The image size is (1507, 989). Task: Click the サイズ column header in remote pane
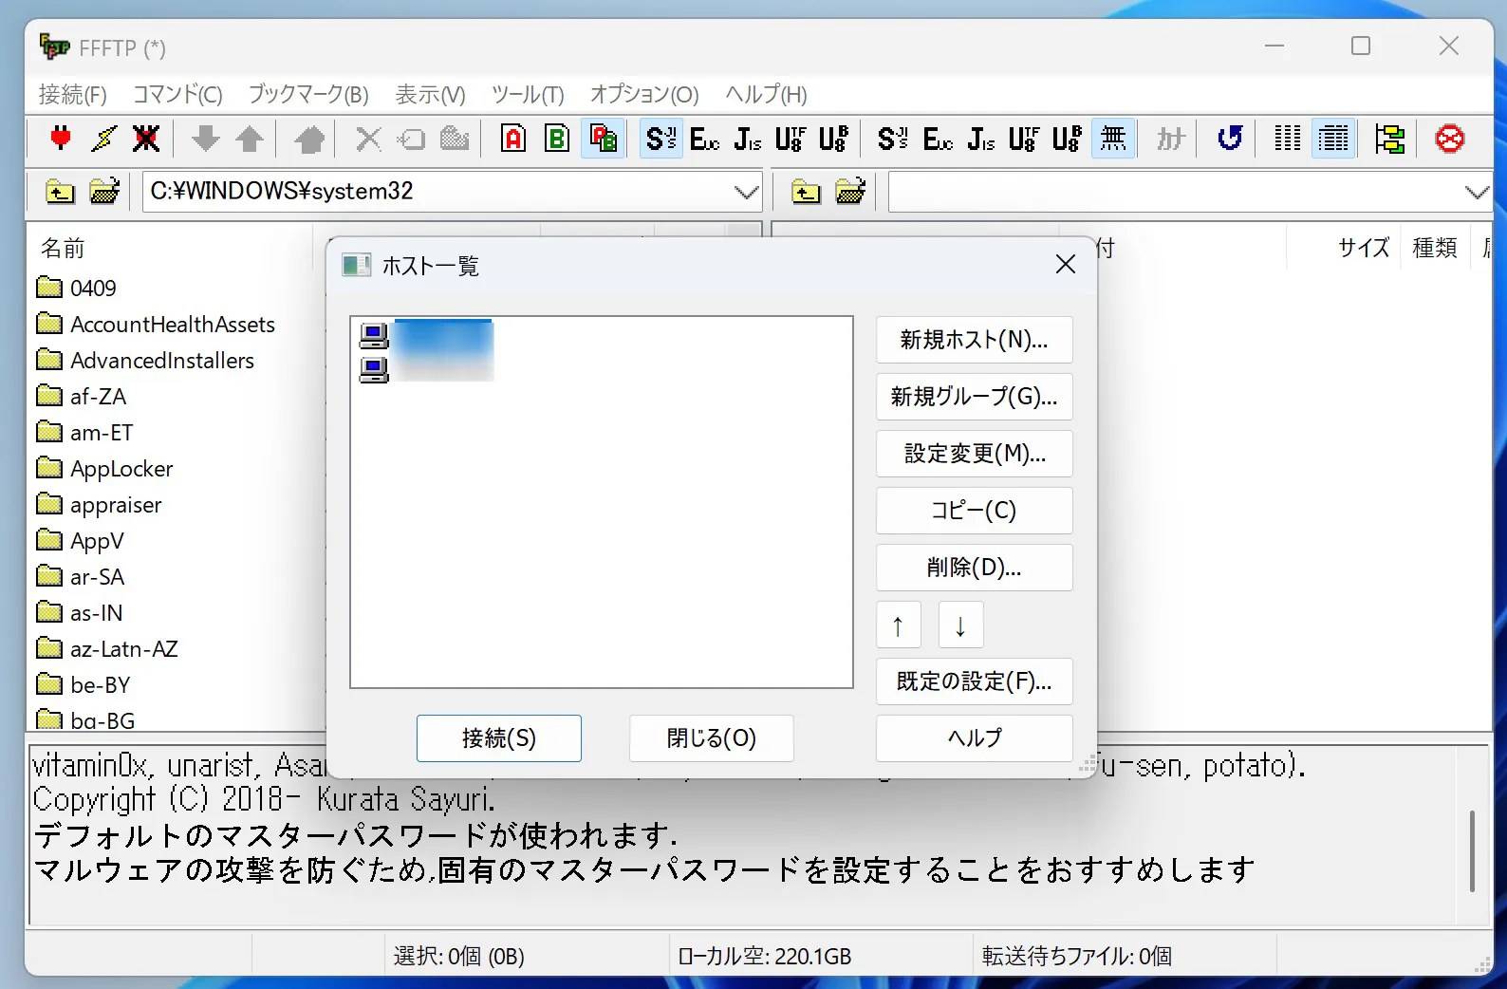click(1363, 249)
